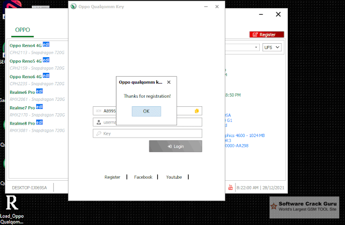Click DESKTOP-IJ069SA in status bar

pyautogui.click(x=30, y=188)
